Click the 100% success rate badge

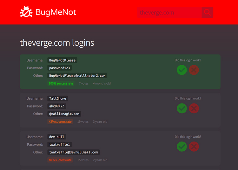[61, 83]
